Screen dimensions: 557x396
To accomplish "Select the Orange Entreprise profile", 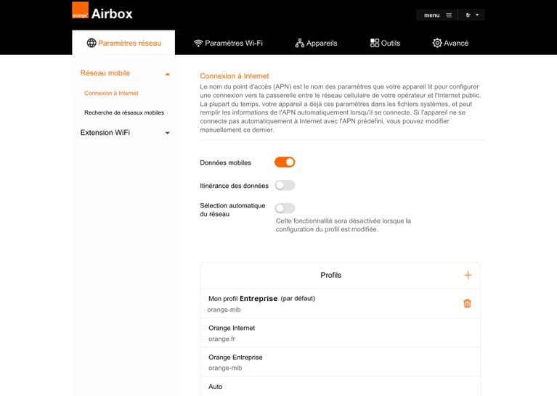I will (341, 362).
